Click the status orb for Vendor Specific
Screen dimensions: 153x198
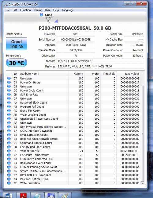tap(9, 151)
